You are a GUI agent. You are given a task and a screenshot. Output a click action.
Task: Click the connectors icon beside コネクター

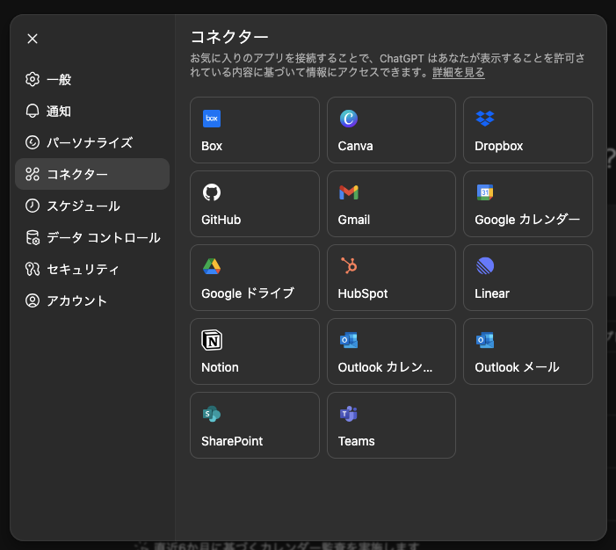tap(33, 174)
